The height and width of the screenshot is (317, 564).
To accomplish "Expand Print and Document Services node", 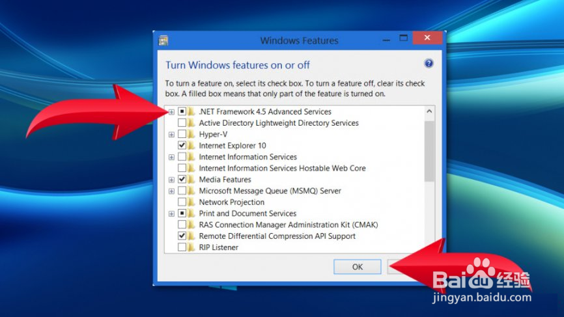I will click(171, 214).
